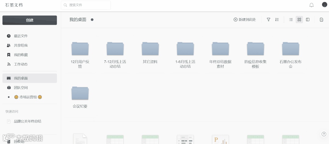Click the cube icon beside 团队空间

[x=9, y=88]
